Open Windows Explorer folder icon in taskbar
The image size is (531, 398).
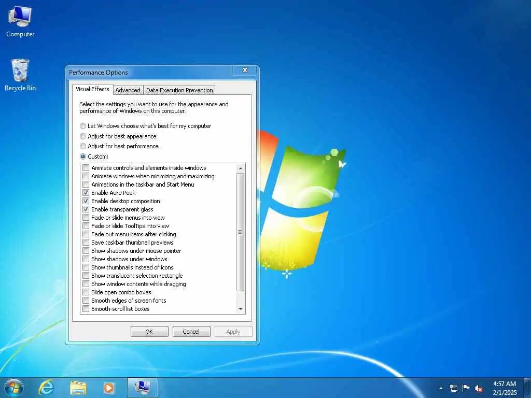78,388
